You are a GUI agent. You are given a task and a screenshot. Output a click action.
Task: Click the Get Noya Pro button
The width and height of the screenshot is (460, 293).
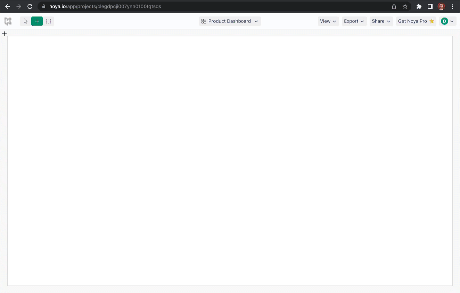[416, 21]
